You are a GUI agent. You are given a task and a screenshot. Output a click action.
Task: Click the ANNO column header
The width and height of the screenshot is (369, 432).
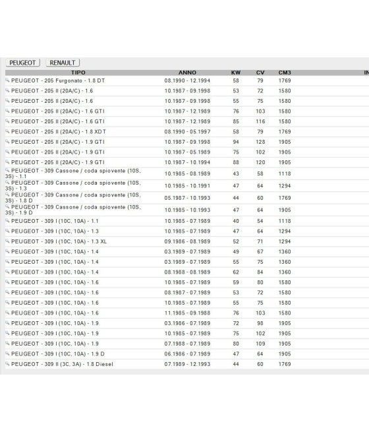pos(187,73)
